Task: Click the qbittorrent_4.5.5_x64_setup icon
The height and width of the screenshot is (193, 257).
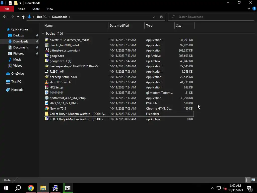Action: point(47,98)
